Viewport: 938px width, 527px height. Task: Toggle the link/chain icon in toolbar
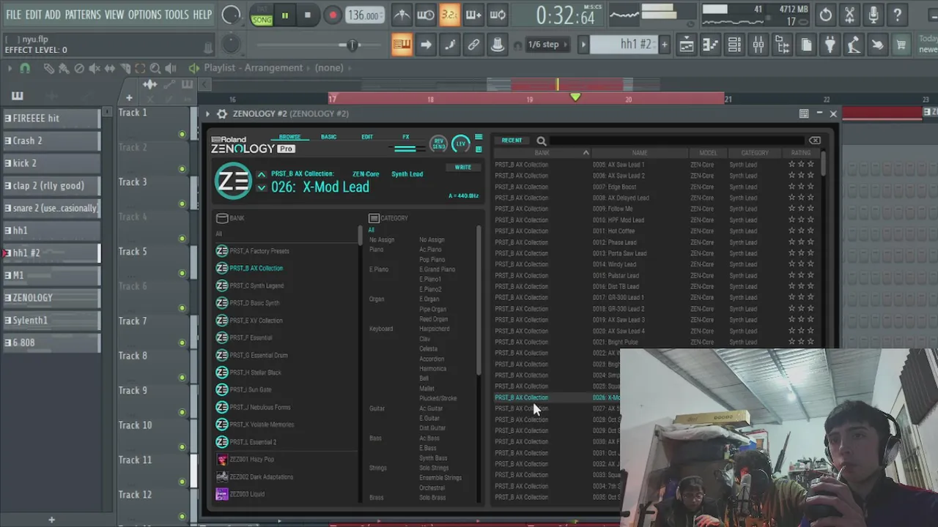coord(473,45)
